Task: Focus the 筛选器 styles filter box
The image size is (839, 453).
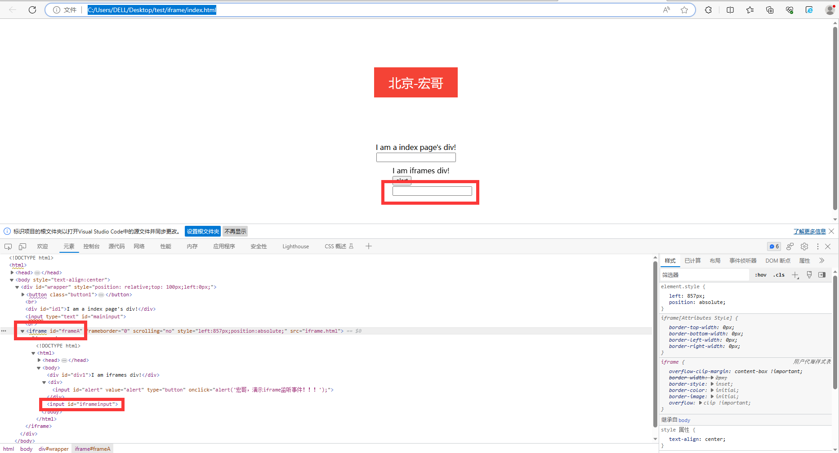Action: 704,275
